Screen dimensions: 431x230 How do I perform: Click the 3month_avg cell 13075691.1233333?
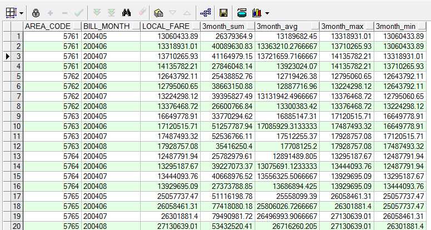[x=288, y=166]
